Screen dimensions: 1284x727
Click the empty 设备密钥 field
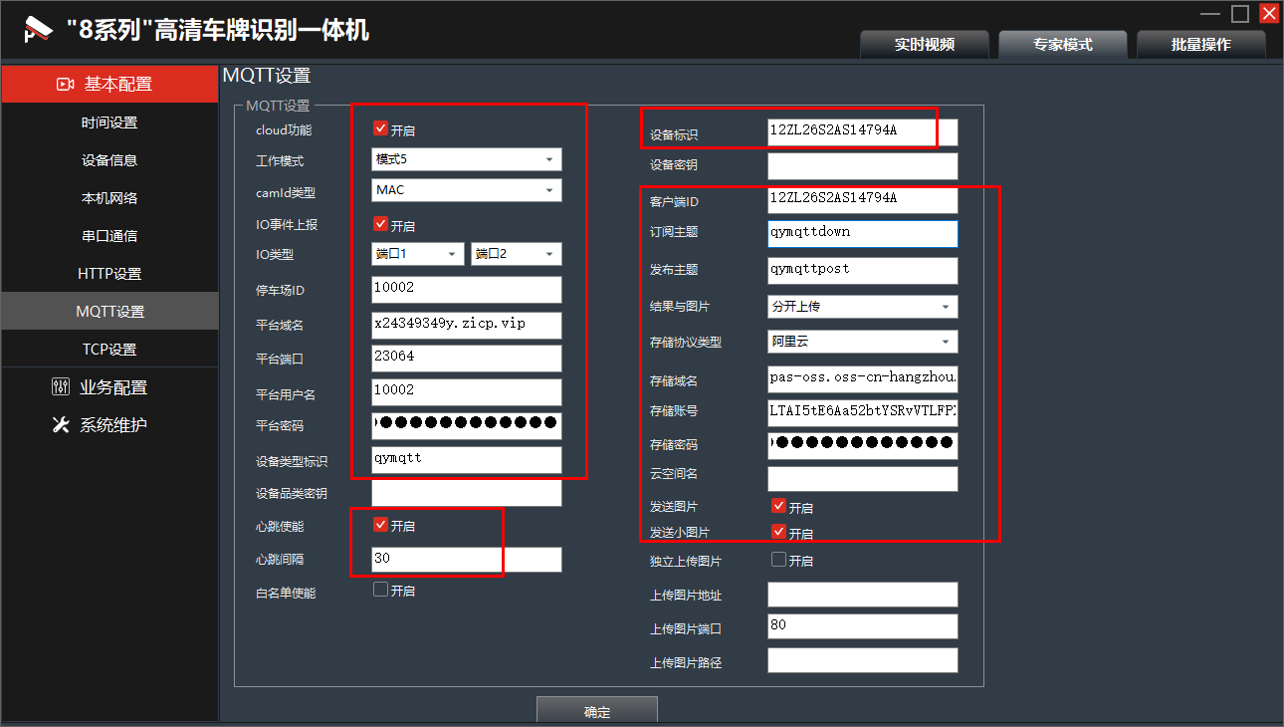tap(863, 166)
